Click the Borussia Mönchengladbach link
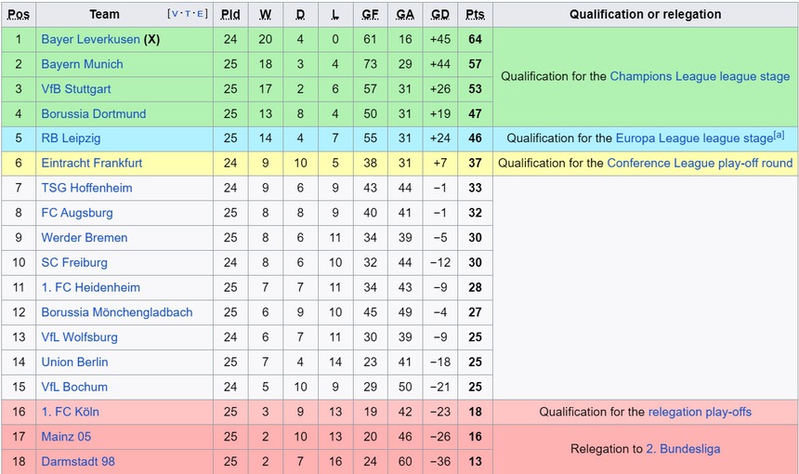This screenshot has height=474, width=799. click(x=117, y=312)
